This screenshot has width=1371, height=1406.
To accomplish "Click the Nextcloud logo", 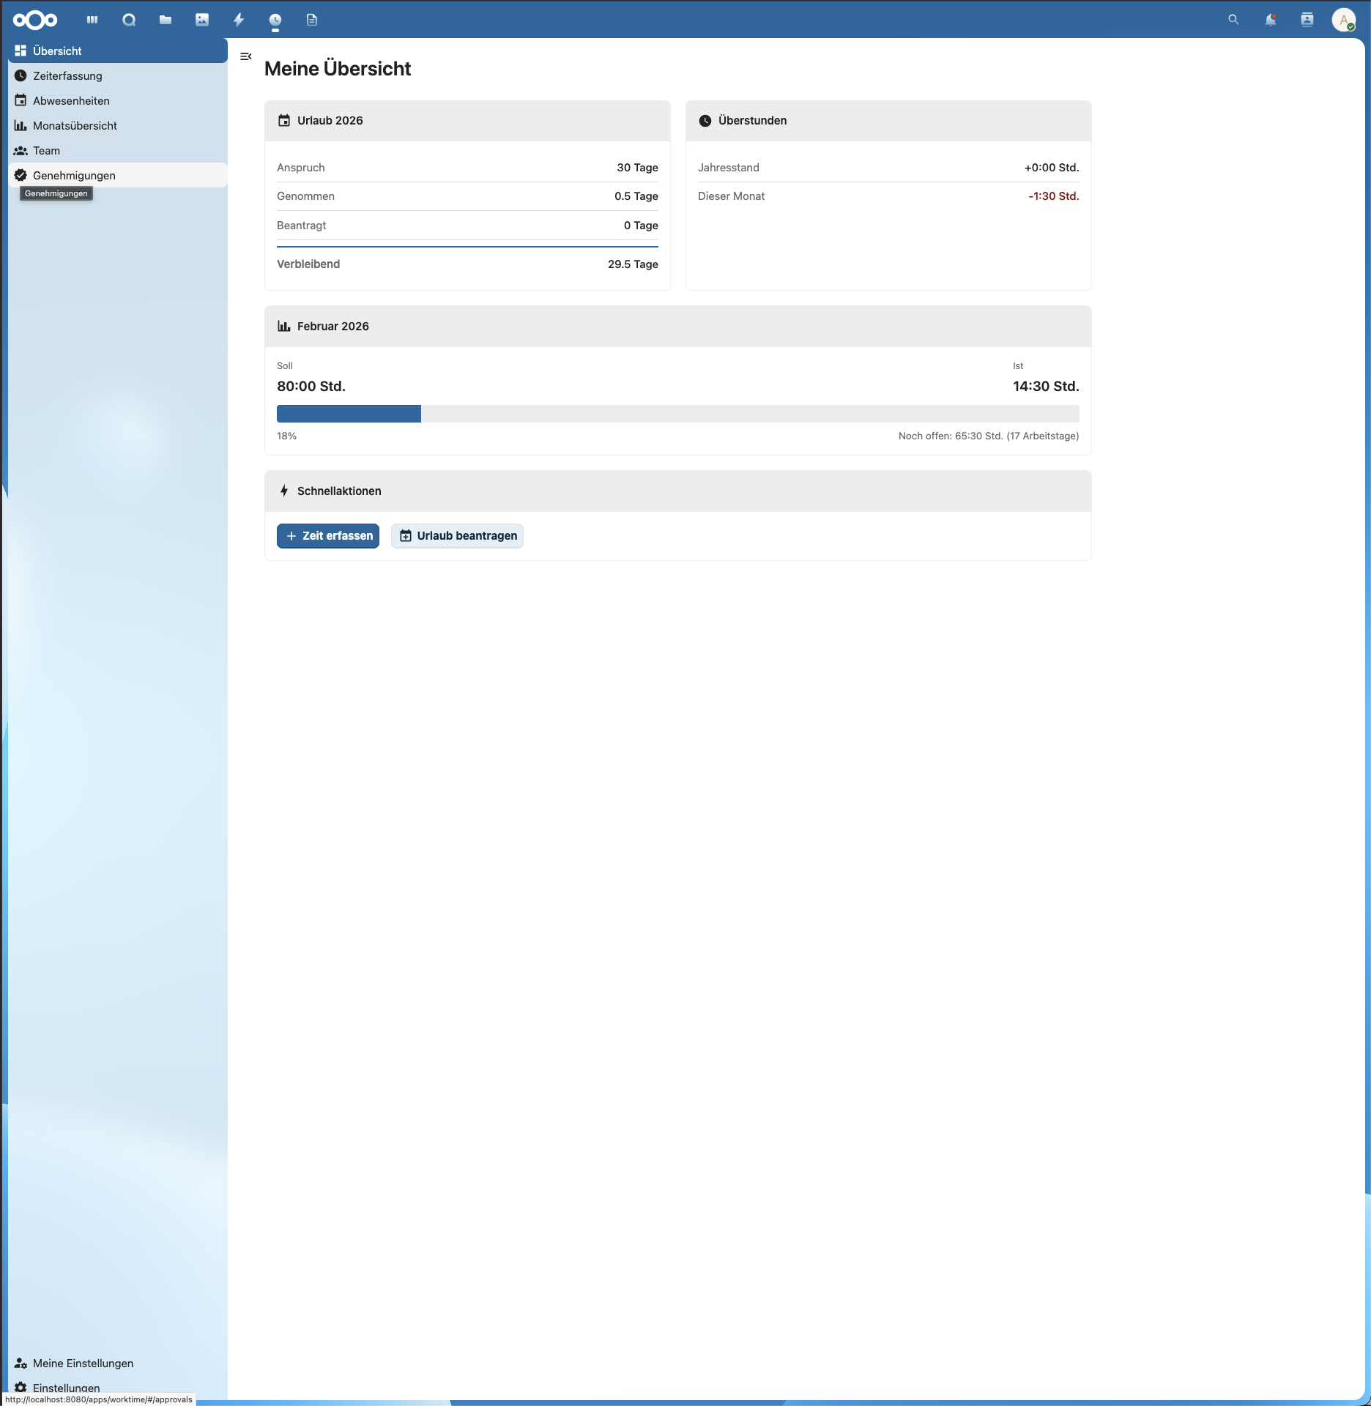I will pyautogui.click(x=34, y=20).
